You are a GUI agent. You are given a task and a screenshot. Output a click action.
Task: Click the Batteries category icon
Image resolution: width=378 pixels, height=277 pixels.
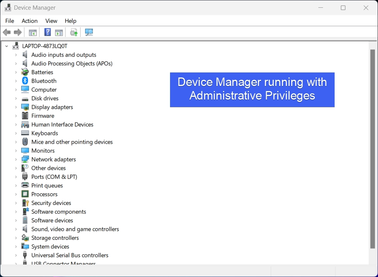[x=25, y=72]
